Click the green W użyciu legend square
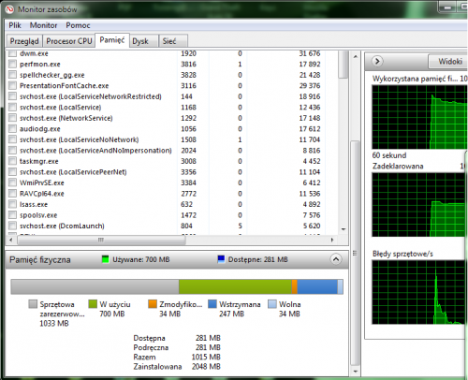The height and width of the screenshot is (380, 468). click(x=93, y=304)
